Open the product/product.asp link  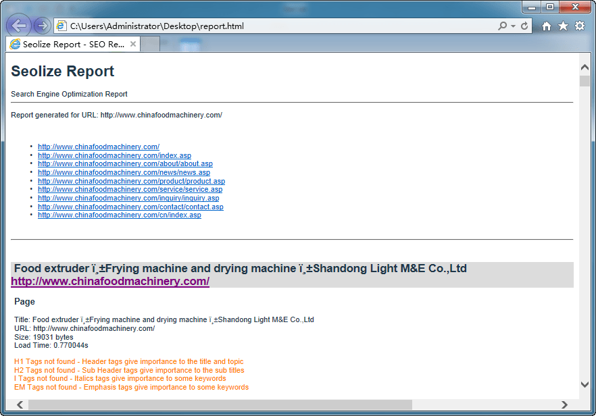132,181
